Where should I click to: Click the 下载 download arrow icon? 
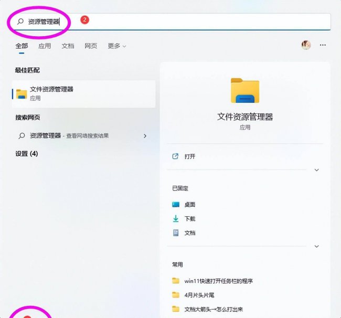pos(176,219)
